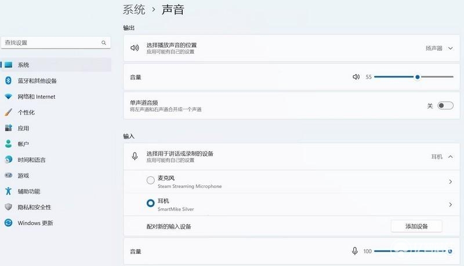
Task: Click the network Wi-Fi icon in sidebar
Action: (x=8, y=97)
